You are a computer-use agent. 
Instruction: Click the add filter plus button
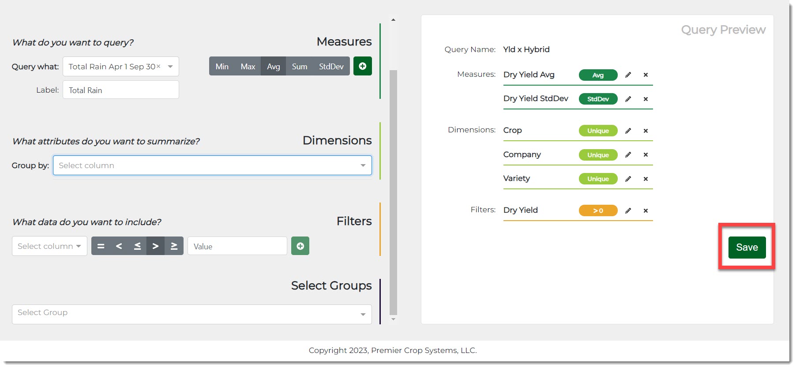coord(300,246)
